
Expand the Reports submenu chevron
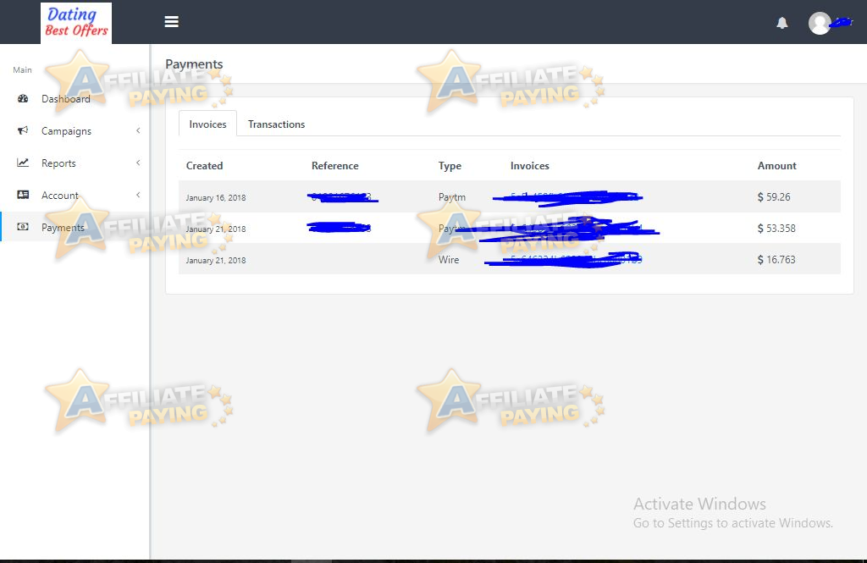click(x=139, y=163)
